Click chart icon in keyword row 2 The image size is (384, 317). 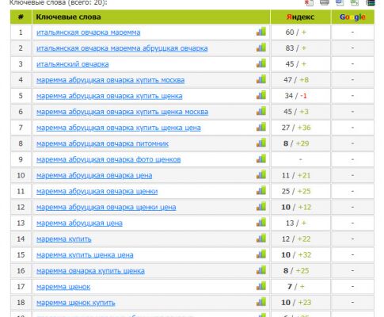(261, 48)
